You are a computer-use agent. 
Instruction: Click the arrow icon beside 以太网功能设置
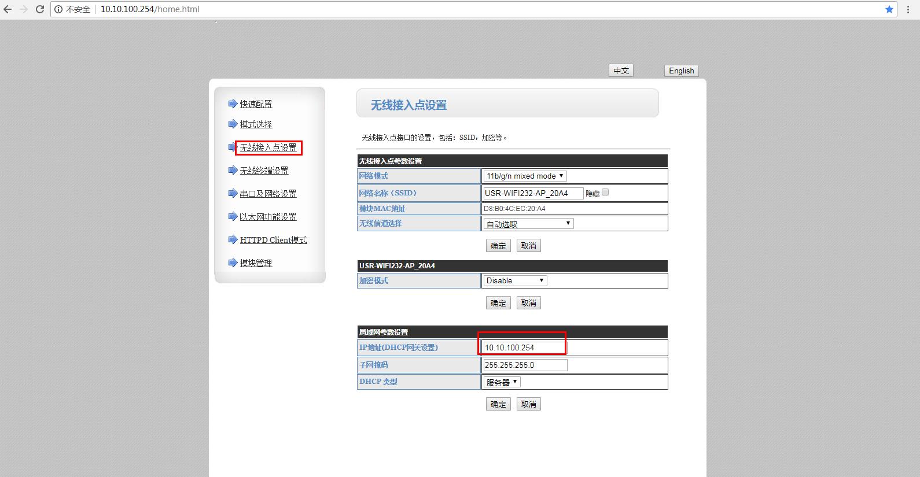(x=233, y=217)
